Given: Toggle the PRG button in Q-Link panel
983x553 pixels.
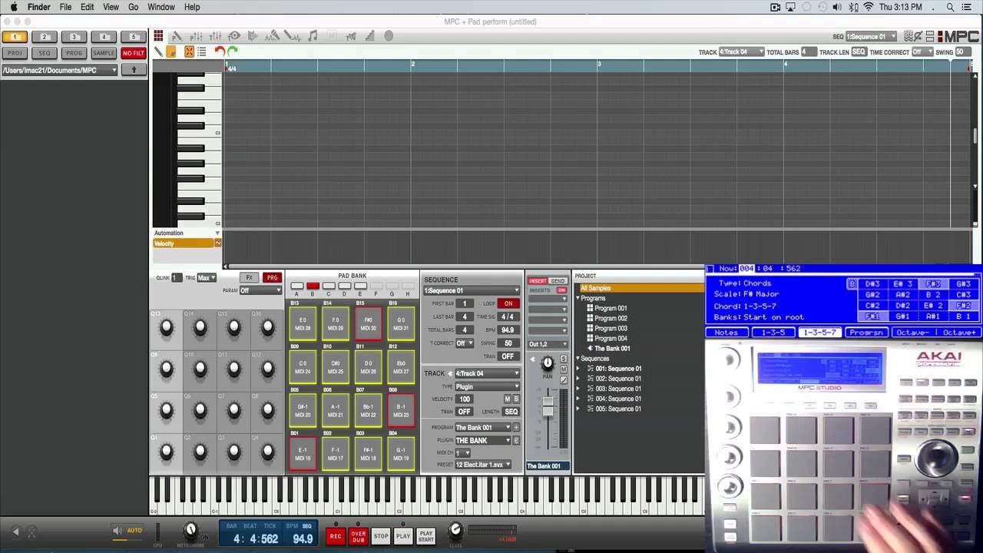Looking at the screenshot, I should coord(272,278).
